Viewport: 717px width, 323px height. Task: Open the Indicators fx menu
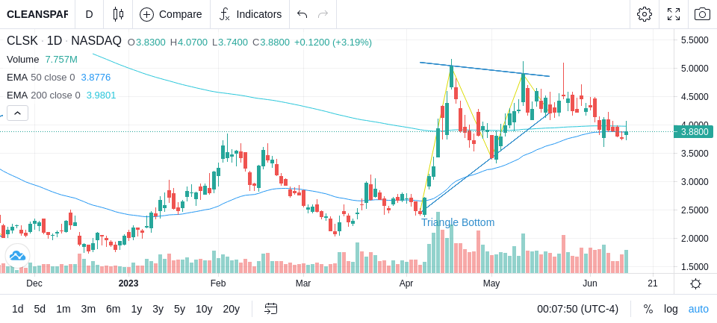click(250, 14)
